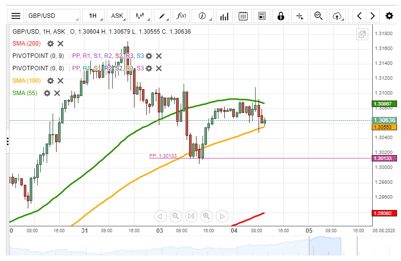Click the 05.08.2020 date label

pyautogui.click(x=384, y=231)
